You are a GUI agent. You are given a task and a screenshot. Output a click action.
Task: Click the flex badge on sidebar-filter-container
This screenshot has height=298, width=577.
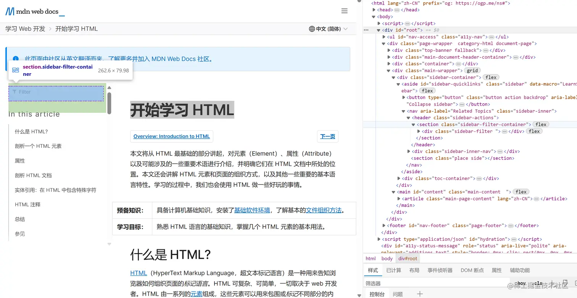(x=541, y=125)
